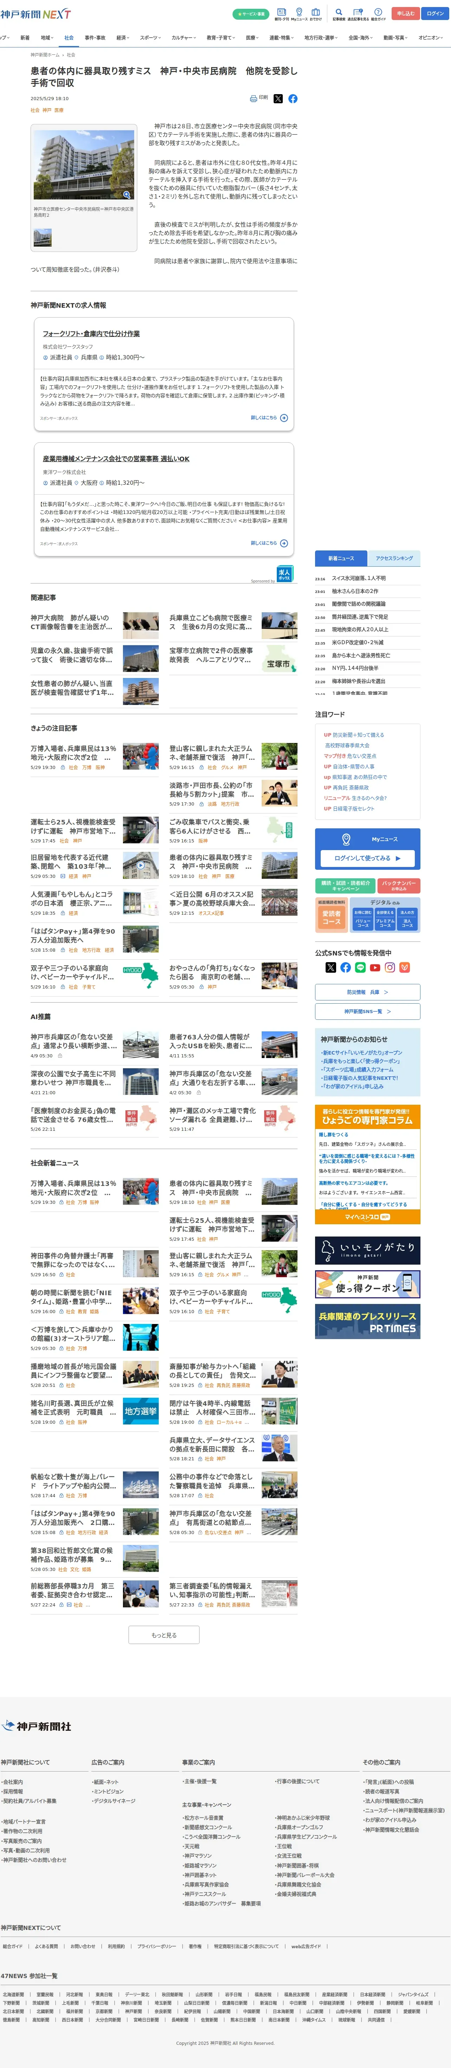Screen dimensions: 451x2068
Task: Open the 神戸新聞ホーム breadcrumb link
Action: coord(45,54)
